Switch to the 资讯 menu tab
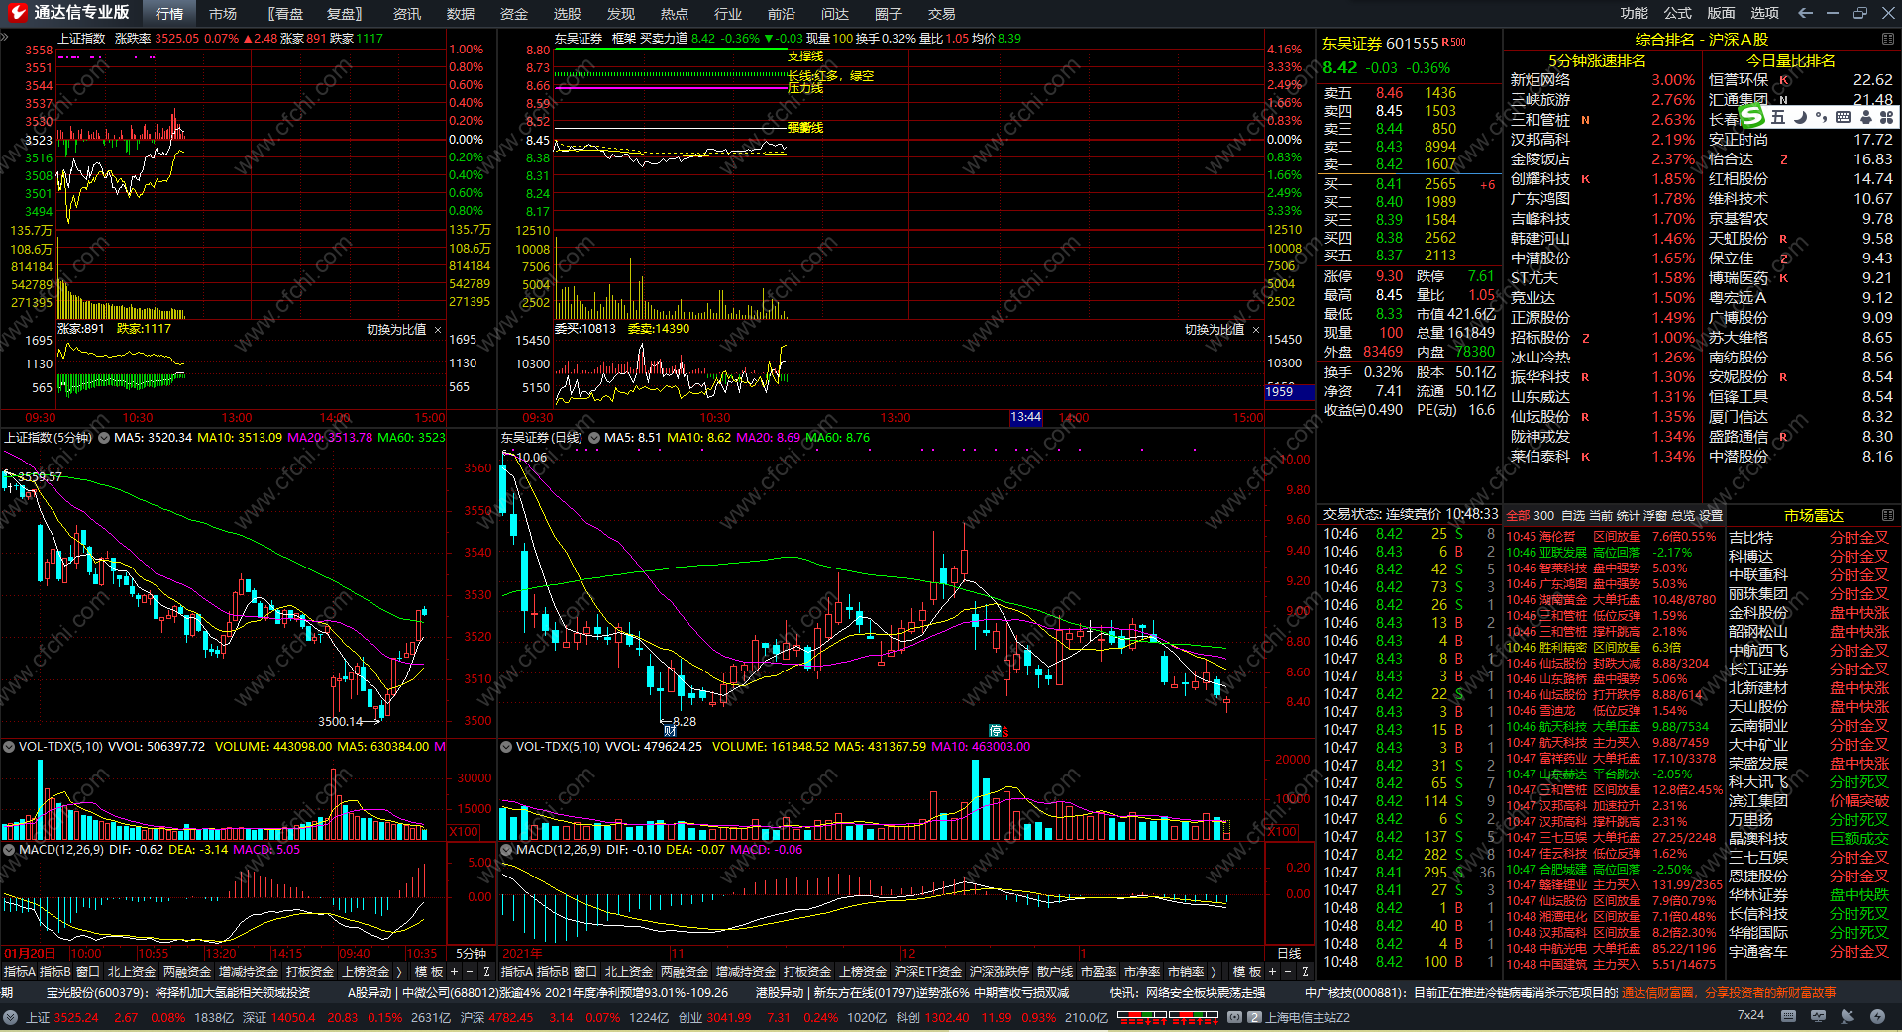 point(407,14)
